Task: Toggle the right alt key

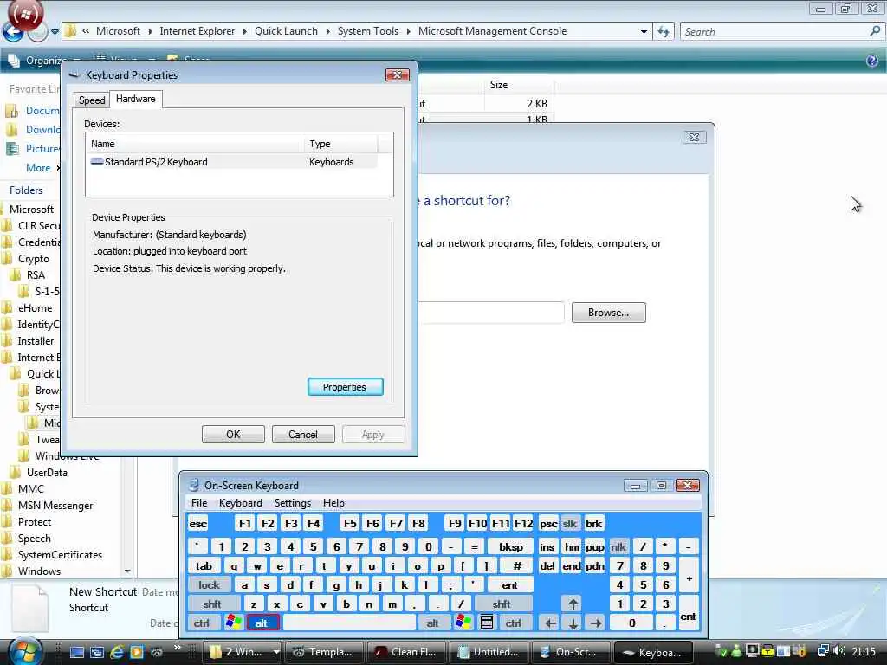Action: (x=433, y=623)
